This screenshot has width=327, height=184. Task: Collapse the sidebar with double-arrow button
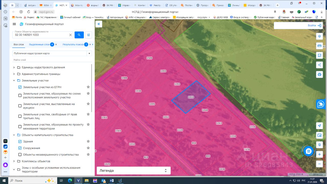[x=99, y=24]
